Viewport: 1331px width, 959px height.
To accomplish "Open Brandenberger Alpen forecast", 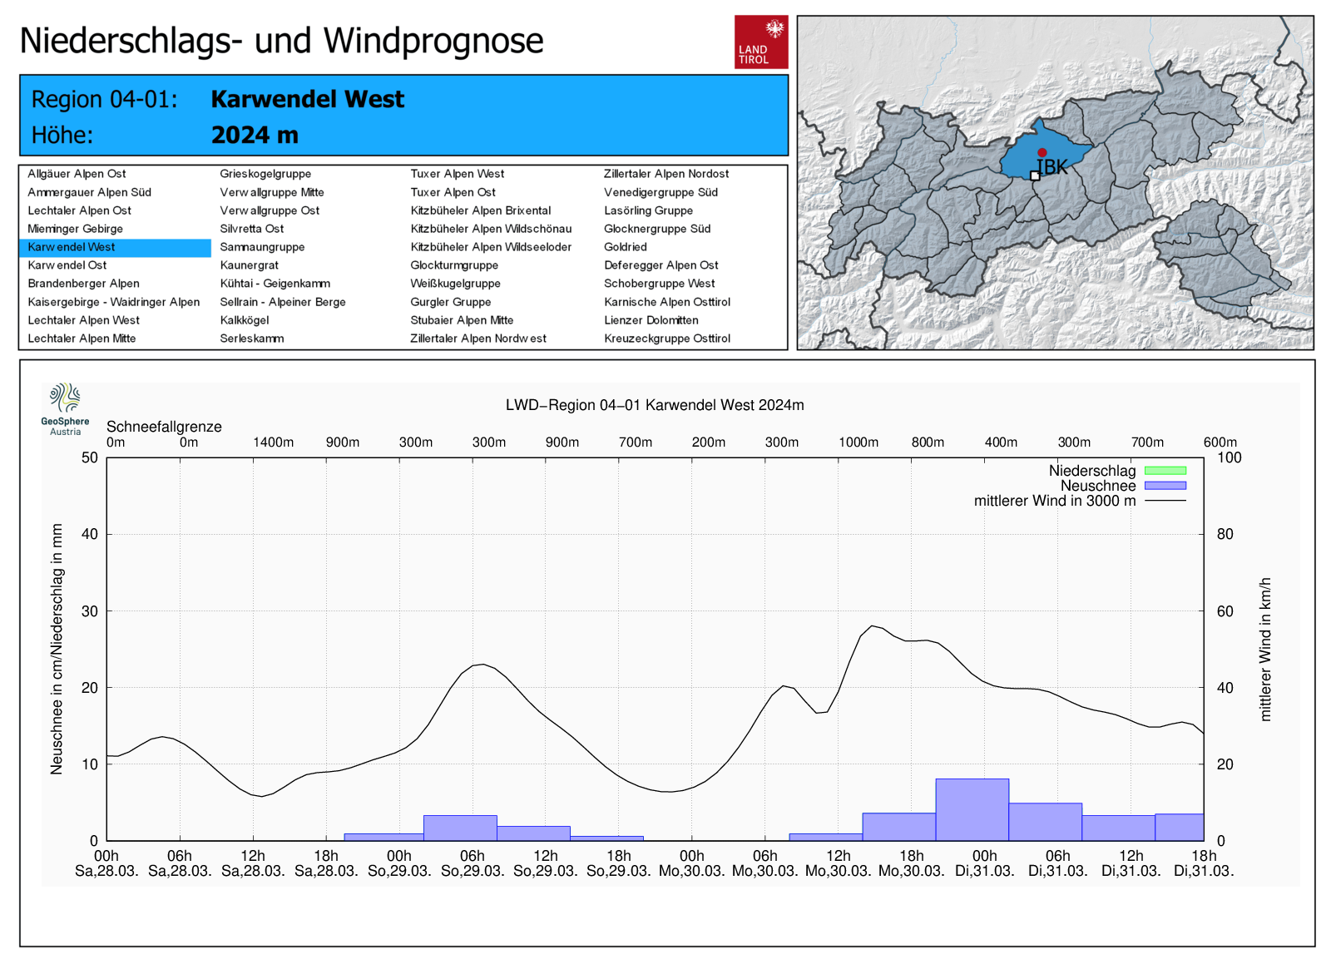I will click(83, 284).
